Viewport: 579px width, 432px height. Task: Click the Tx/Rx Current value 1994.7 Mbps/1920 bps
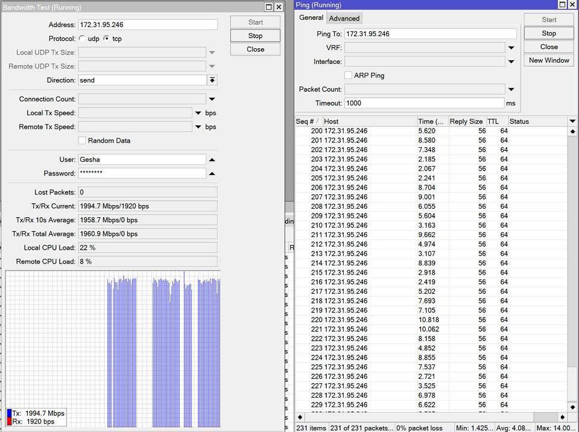tap(148, 206)
